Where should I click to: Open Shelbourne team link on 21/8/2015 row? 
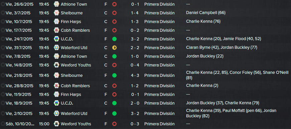click(71, 75)
